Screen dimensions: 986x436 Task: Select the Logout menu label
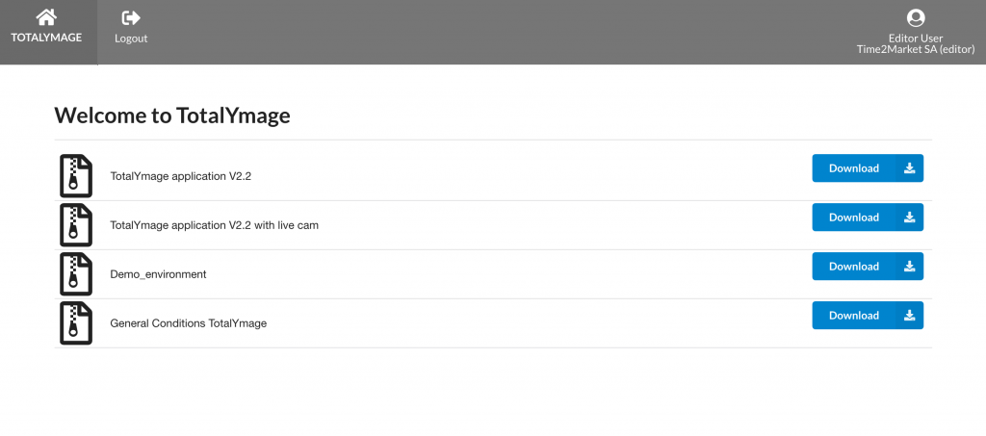pos(131,38)
